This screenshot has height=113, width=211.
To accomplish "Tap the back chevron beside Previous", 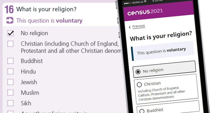I will [130, 27].
